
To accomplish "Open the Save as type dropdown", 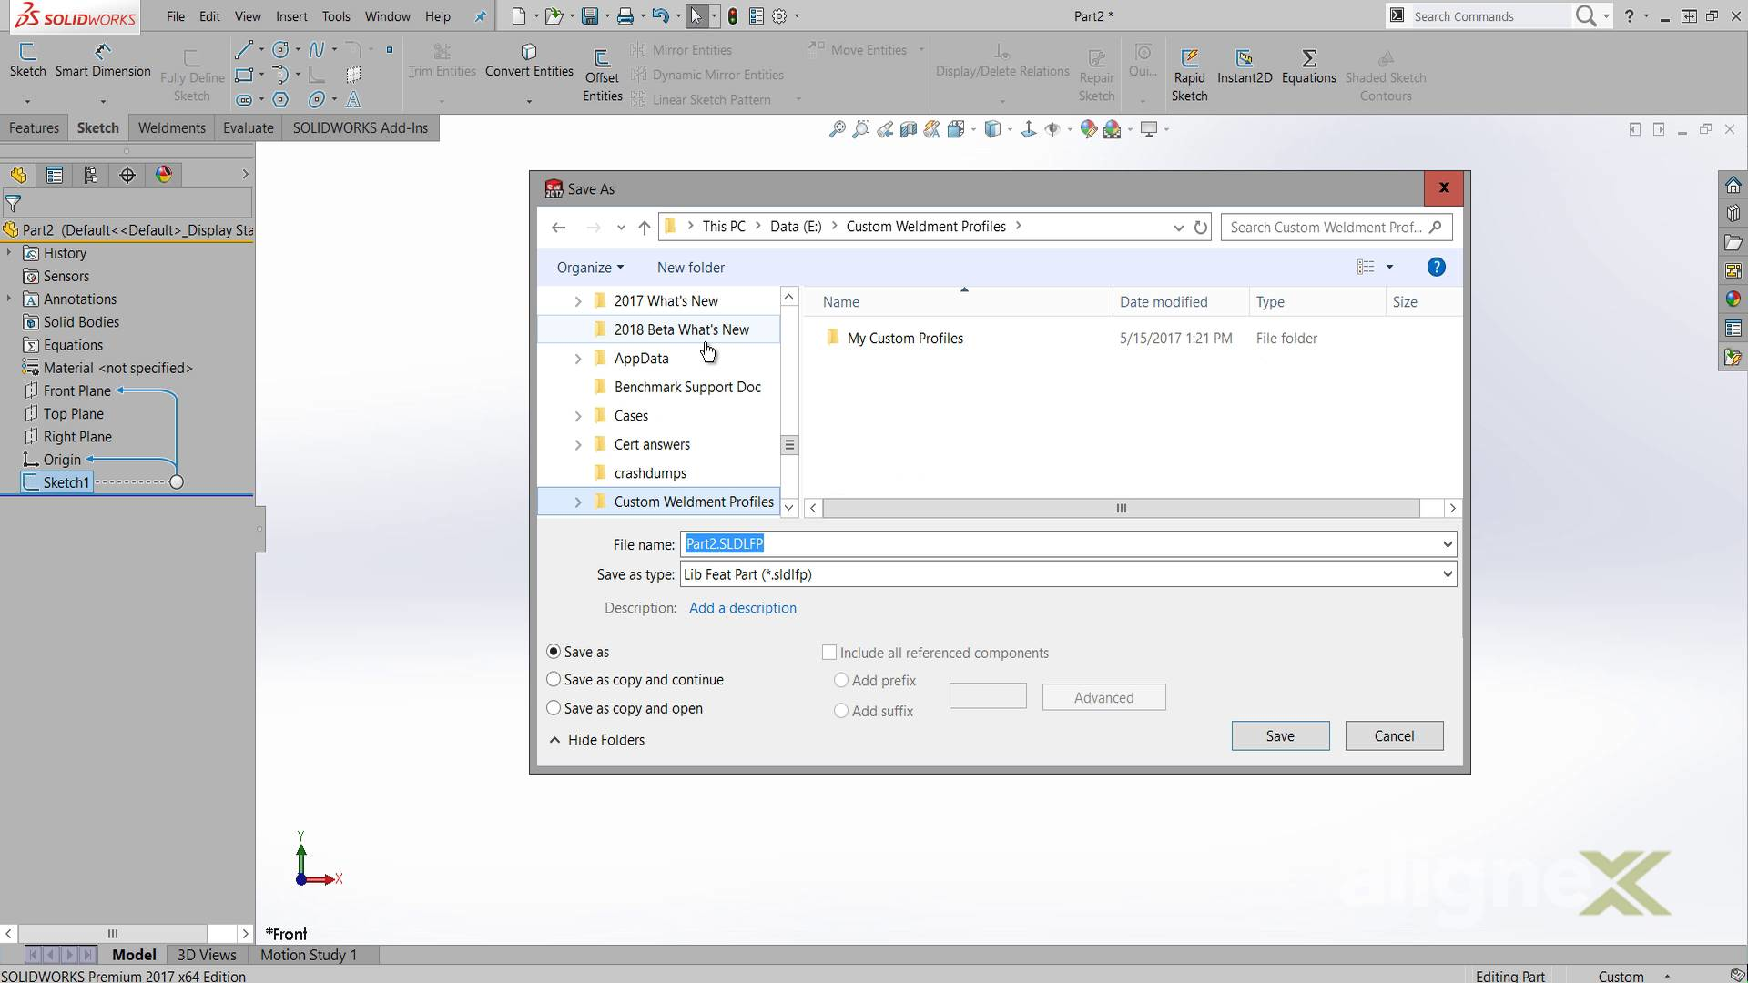I will (x=1446, y=574).
